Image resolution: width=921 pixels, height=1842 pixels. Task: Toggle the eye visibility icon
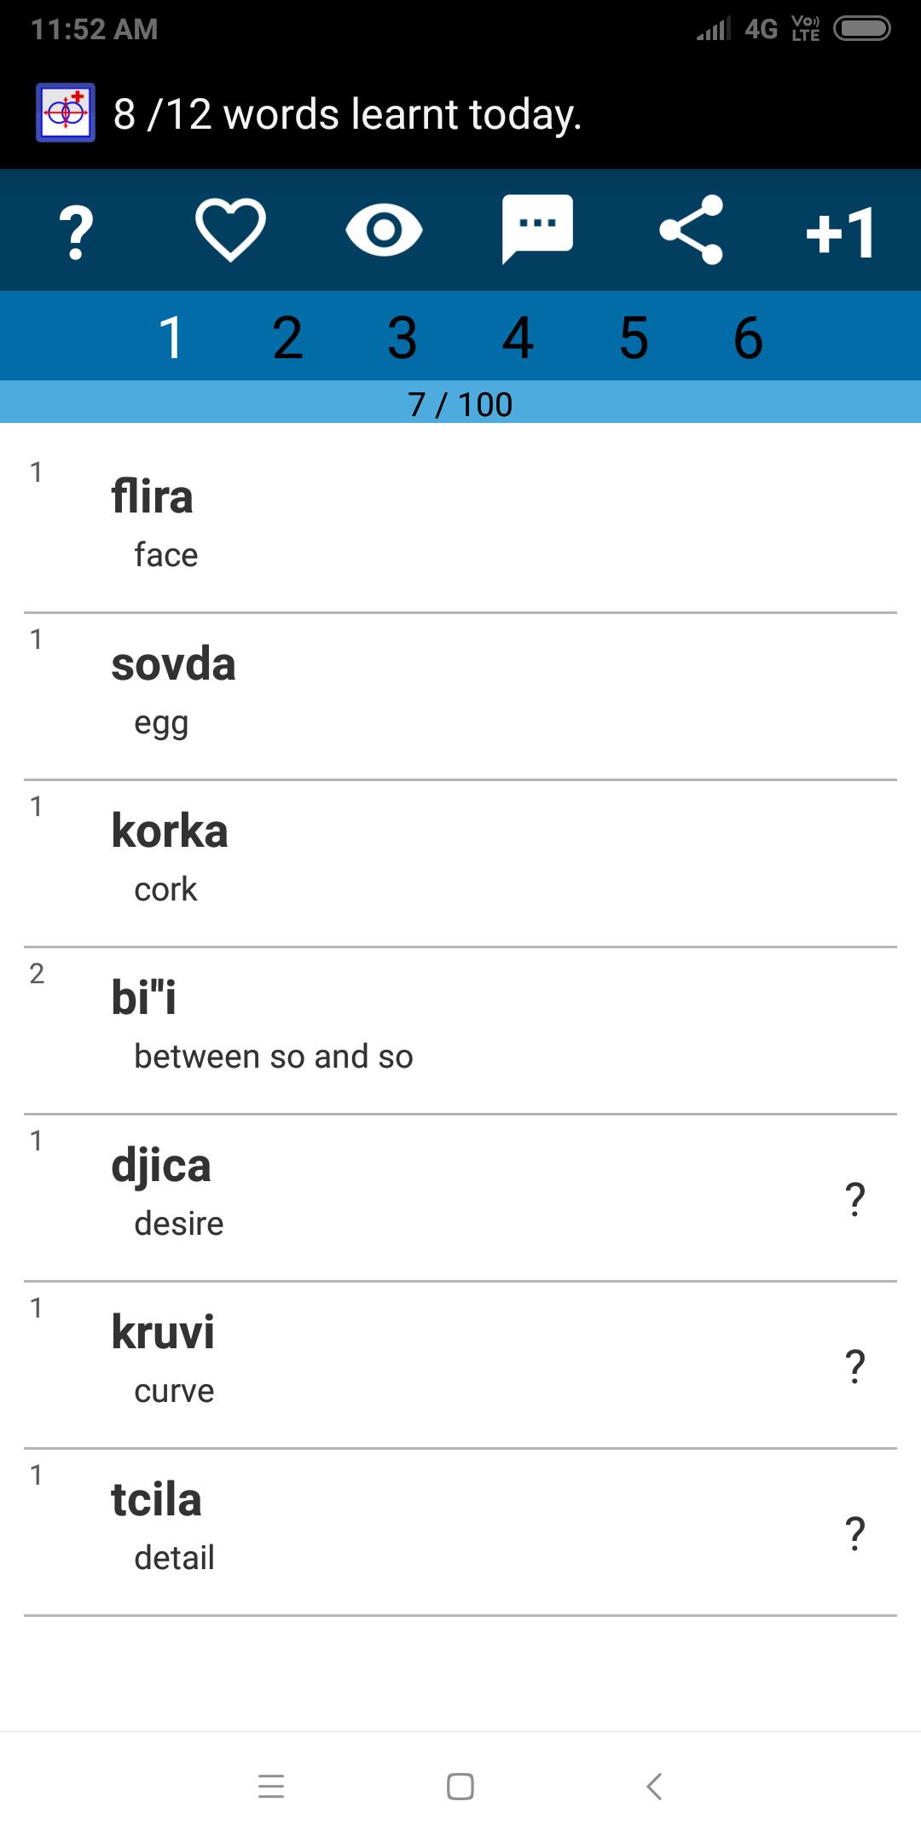pyautogui.click(x=384, y=229)
